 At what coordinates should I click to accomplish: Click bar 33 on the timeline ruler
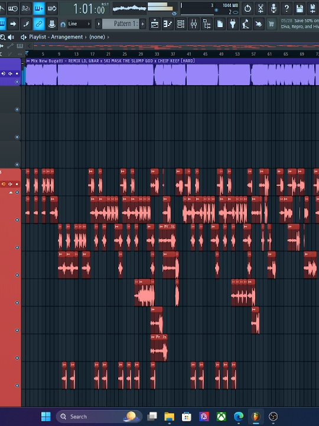[157, 54]
